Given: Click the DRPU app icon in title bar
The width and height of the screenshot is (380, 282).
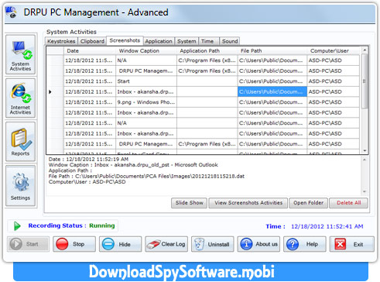Looking at the screenshot, I should [x=12, y=12].
